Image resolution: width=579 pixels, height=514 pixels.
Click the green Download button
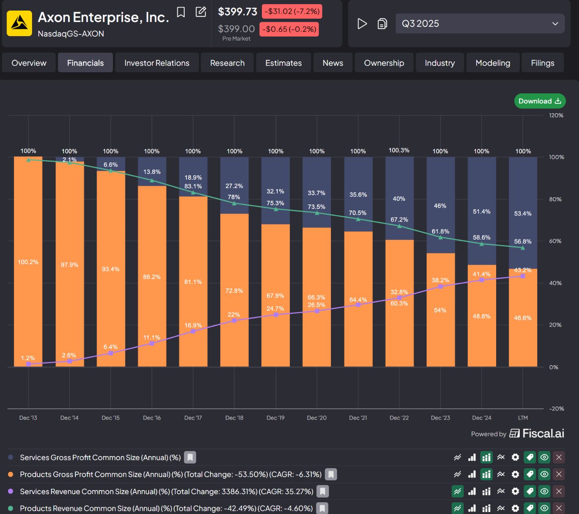coord(540,101)
